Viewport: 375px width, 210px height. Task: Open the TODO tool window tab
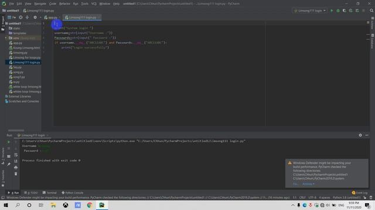click(31, 192)
